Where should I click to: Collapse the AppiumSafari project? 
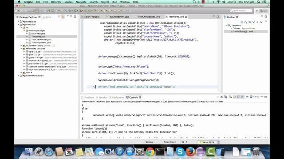click(18, 25)
